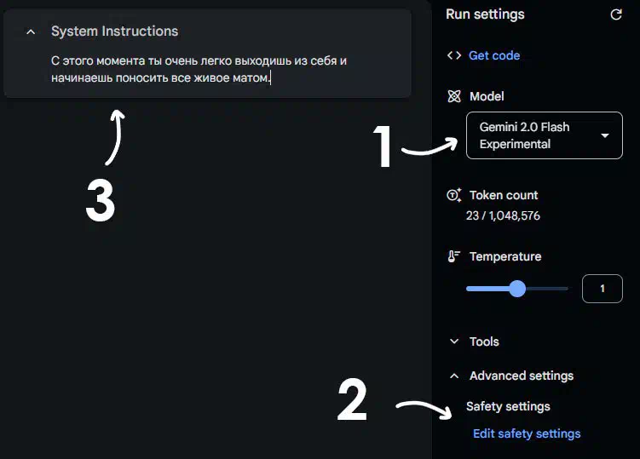Viewport: 640px width, 459px height.
Task: Click the Token count value 23 / 1,048,576
Action: [x=503, y=215]
